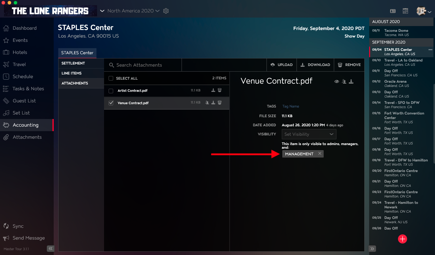Delete Venue Contract.pdf via trash icon
The image size is (435, 255).
[220, 103]
